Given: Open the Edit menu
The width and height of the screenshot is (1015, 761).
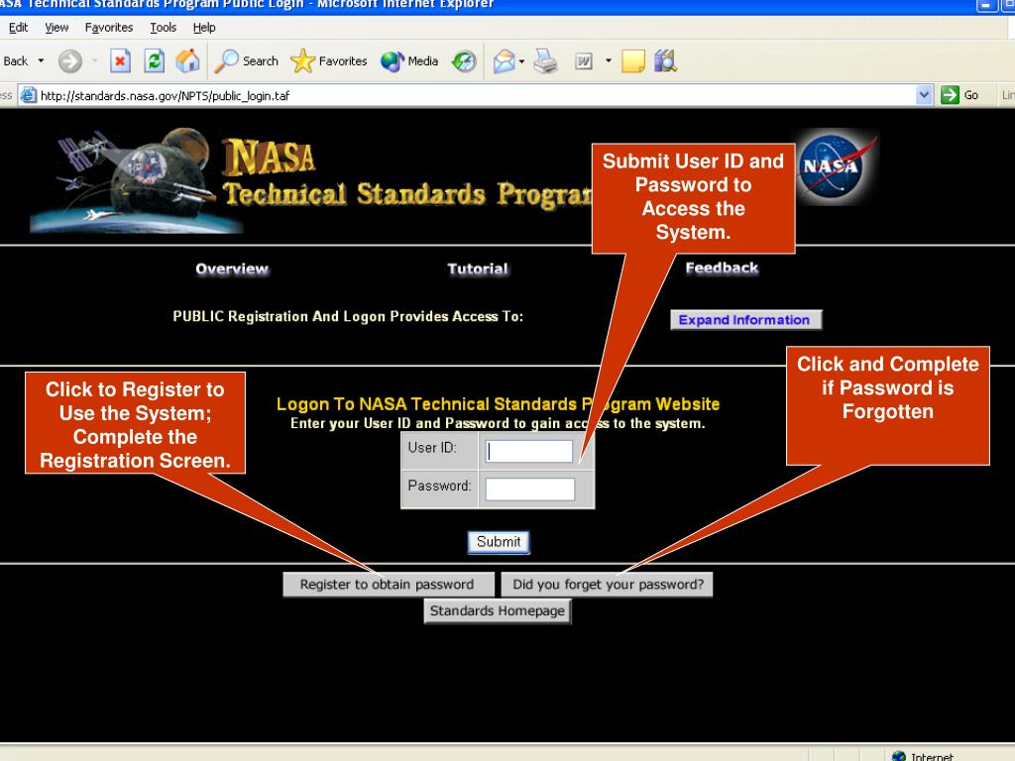Looking at the screenshot, I should pyautogui.click(x=18, y=27).
